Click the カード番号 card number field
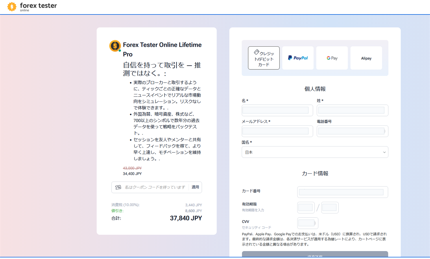The image size is (430, 259). point(343,192)
